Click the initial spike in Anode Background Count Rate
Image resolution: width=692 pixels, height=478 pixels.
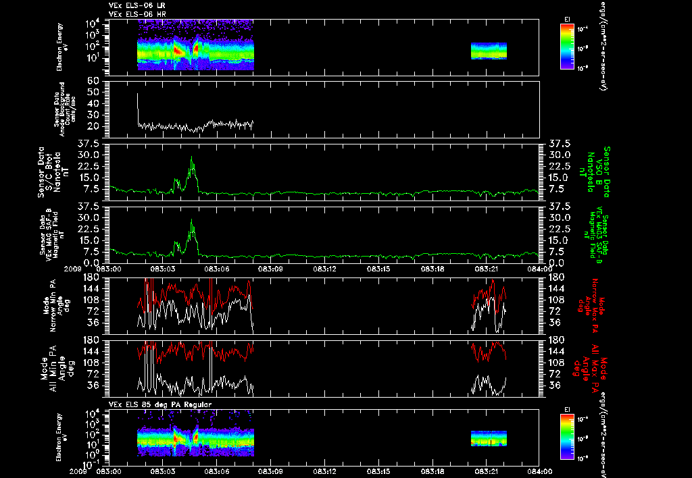tap(138, 108)
